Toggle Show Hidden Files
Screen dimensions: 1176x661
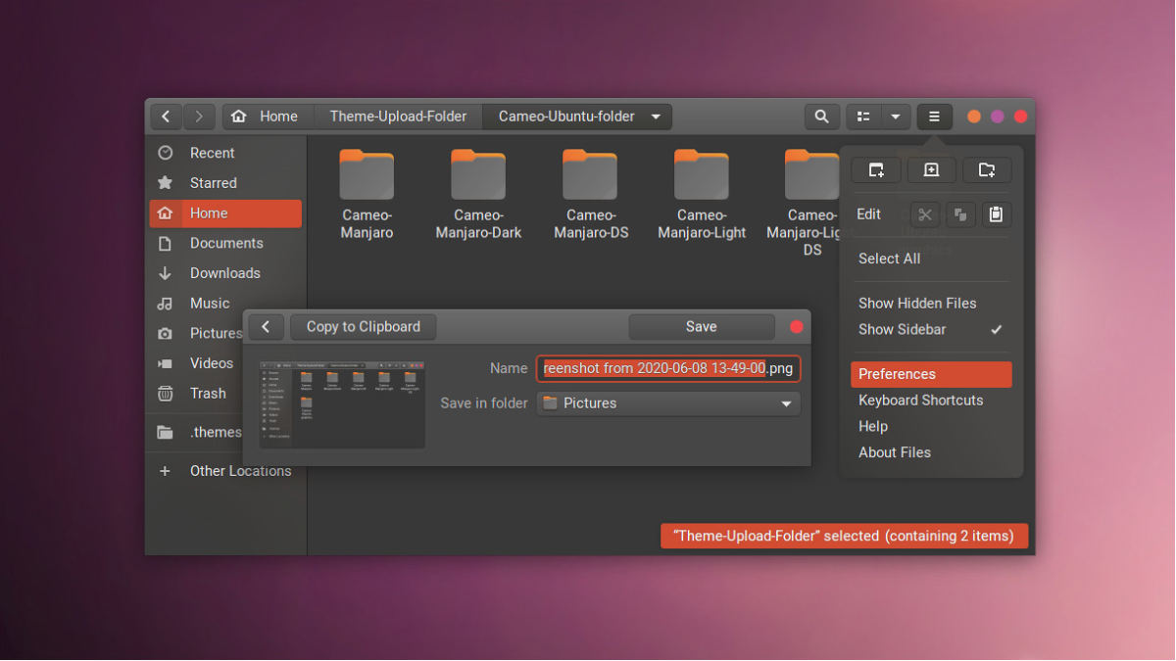click(918, 303)
